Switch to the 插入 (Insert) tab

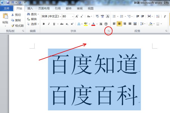(x=30, y=8)
